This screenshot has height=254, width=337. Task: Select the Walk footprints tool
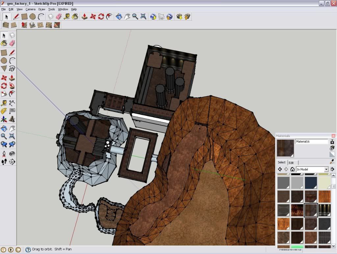tap(4, 162)
